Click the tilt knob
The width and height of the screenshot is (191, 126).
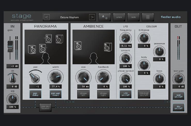point(13,78)
